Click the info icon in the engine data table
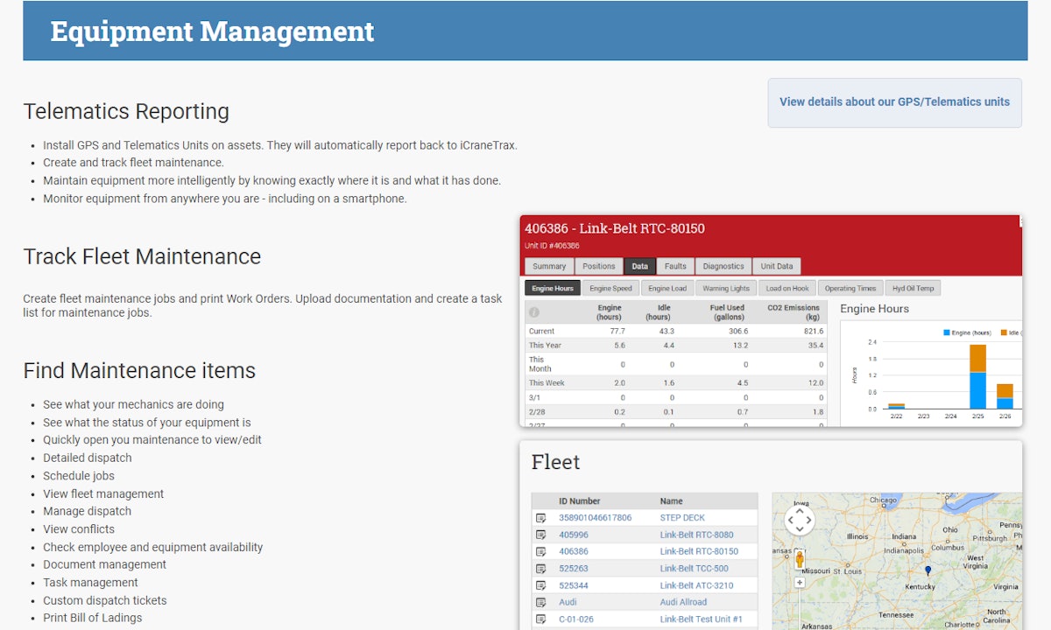The height and width of the screenshot is (630, 1051). [x=534, y=311]
